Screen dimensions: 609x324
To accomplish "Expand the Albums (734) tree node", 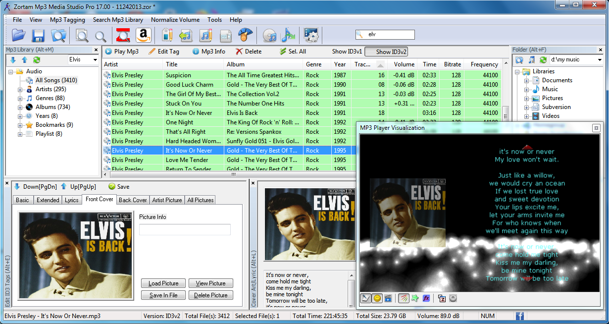I will (x=20, y=107).
